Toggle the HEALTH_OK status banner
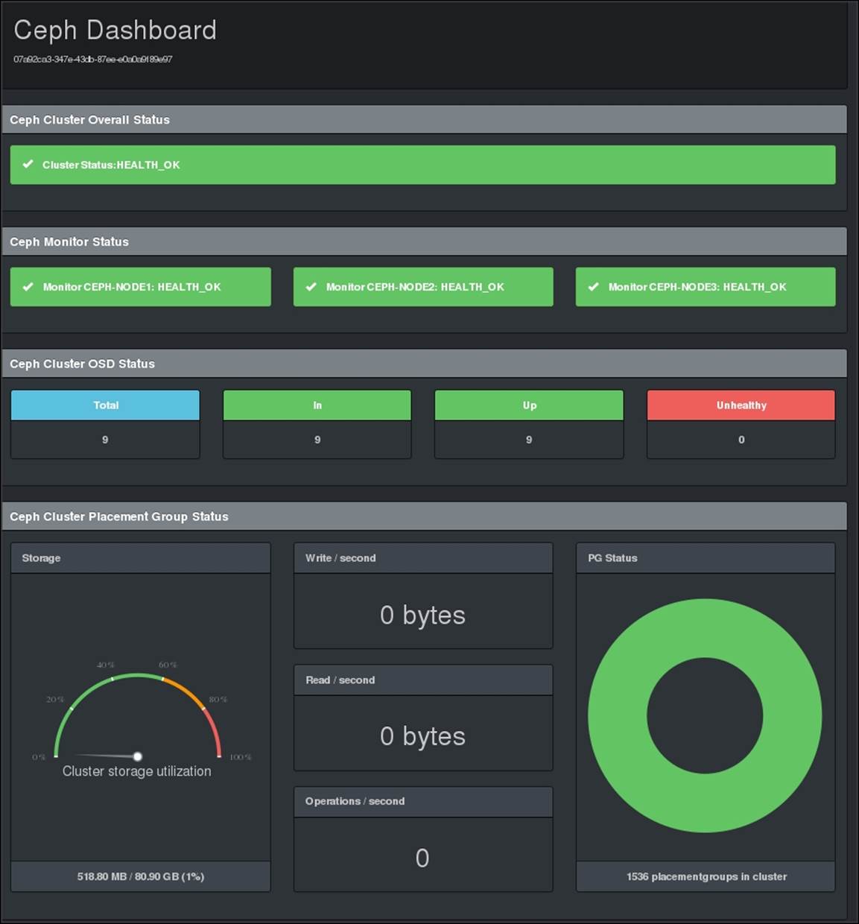Image resolution: width=859 pixels, height=924 pixels. pos(422,165)
